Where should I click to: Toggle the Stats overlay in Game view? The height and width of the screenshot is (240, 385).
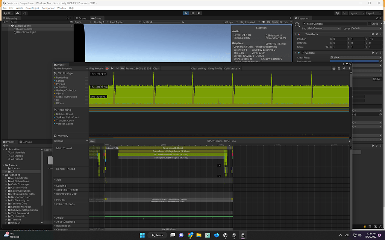(274, 22)
